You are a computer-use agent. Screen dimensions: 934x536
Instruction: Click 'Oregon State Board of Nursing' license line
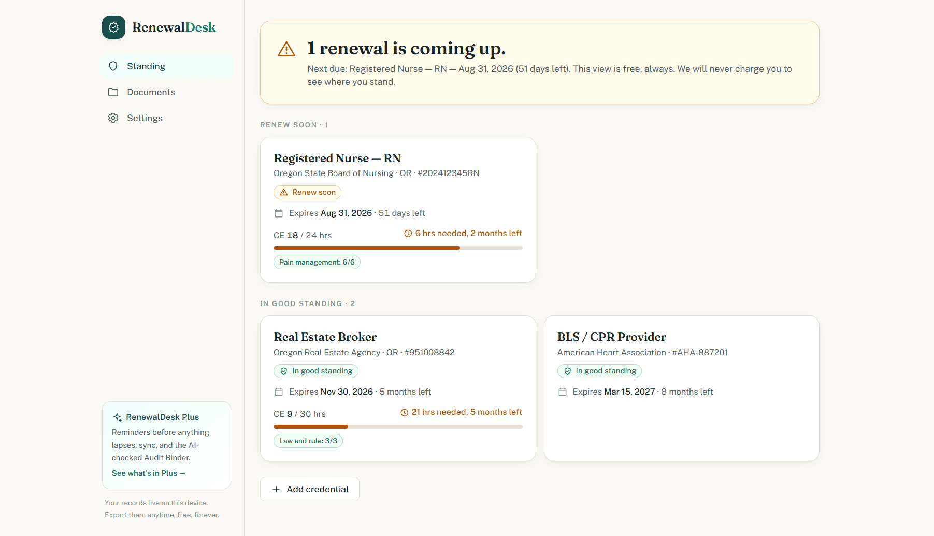377,173
